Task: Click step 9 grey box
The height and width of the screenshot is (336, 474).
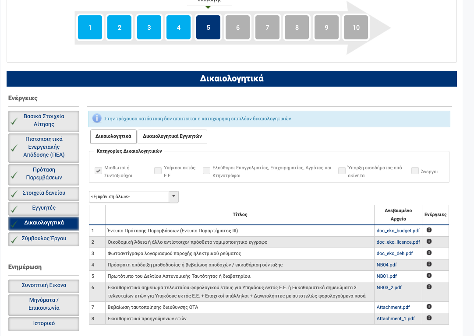Action: point(326,28)
